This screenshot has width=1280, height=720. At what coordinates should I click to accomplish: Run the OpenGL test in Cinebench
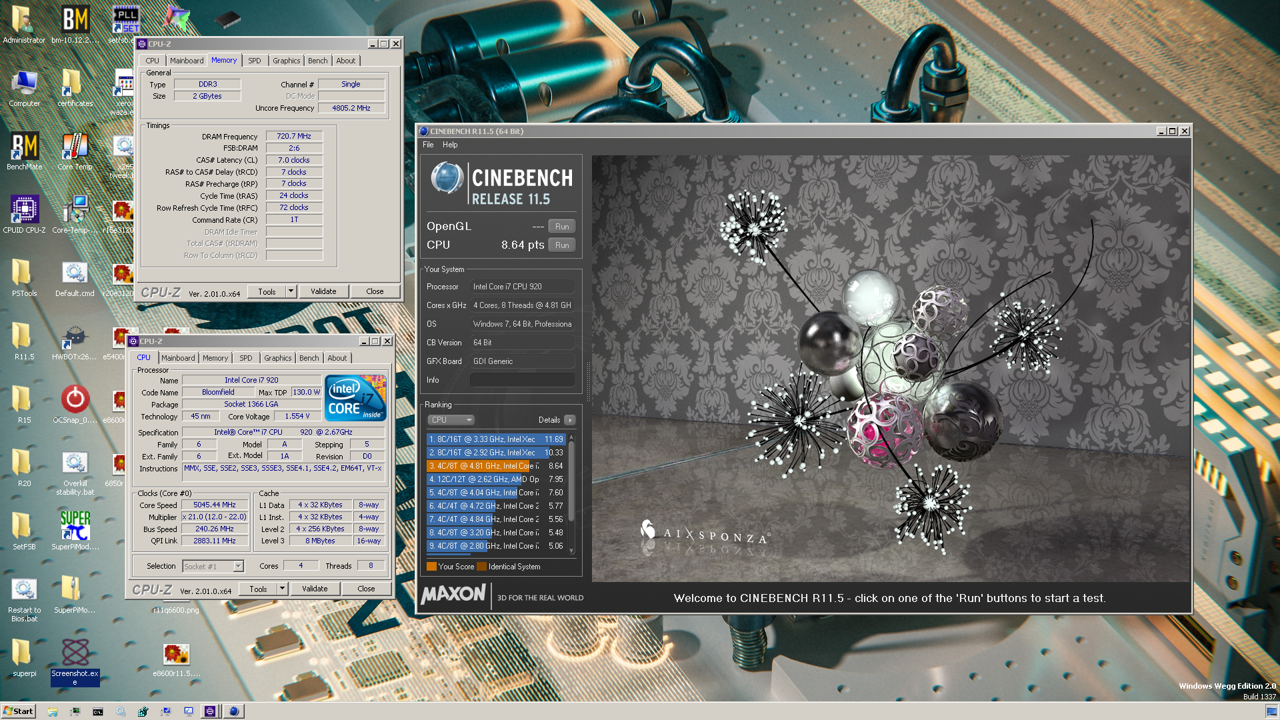[562, 227]
